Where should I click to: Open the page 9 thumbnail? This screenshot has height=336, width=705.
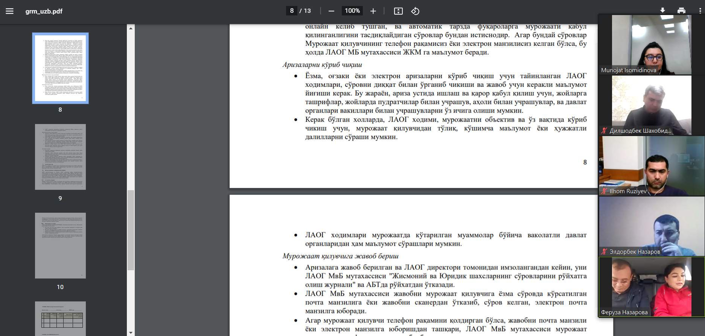pos(60,157)
